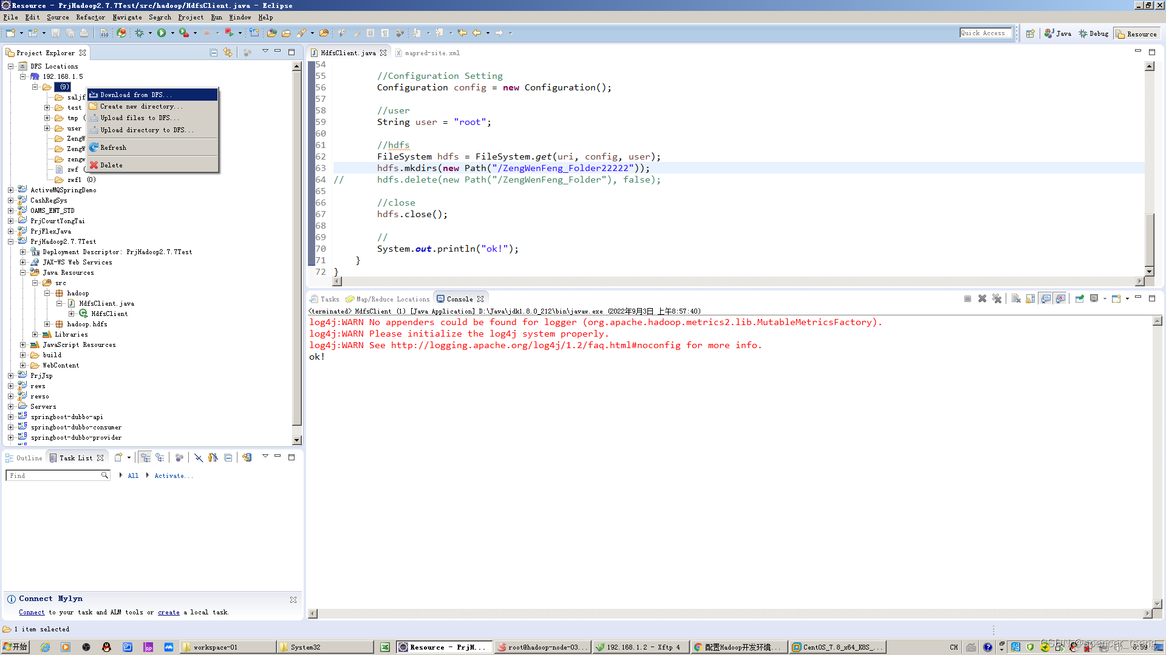Toggle show console on standard error
This screenshot has height=655, width=1166.
tap(1060, 298)
